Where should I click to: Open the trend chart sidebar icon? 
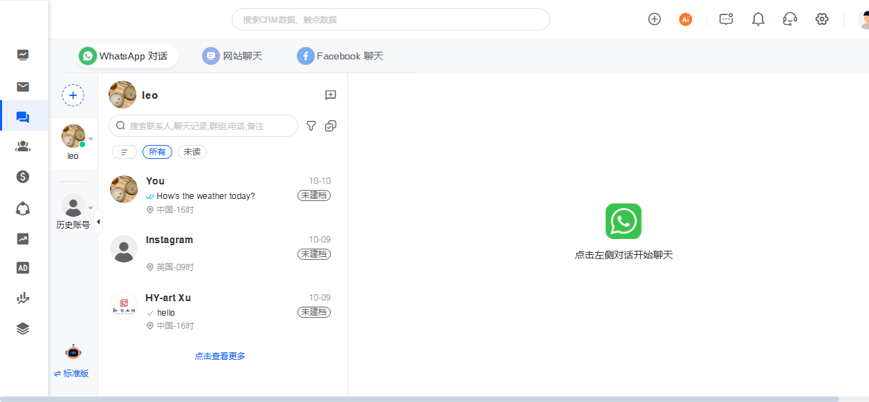23,238
